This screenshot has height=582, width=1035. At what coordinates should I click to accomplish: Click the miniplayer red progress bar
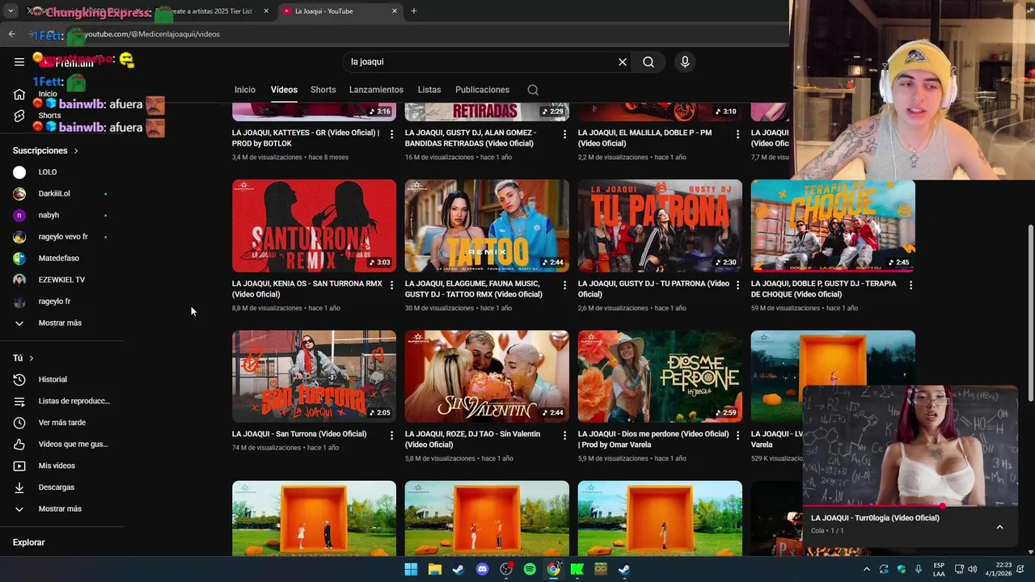pyautogui.click(x=910, y=507)
